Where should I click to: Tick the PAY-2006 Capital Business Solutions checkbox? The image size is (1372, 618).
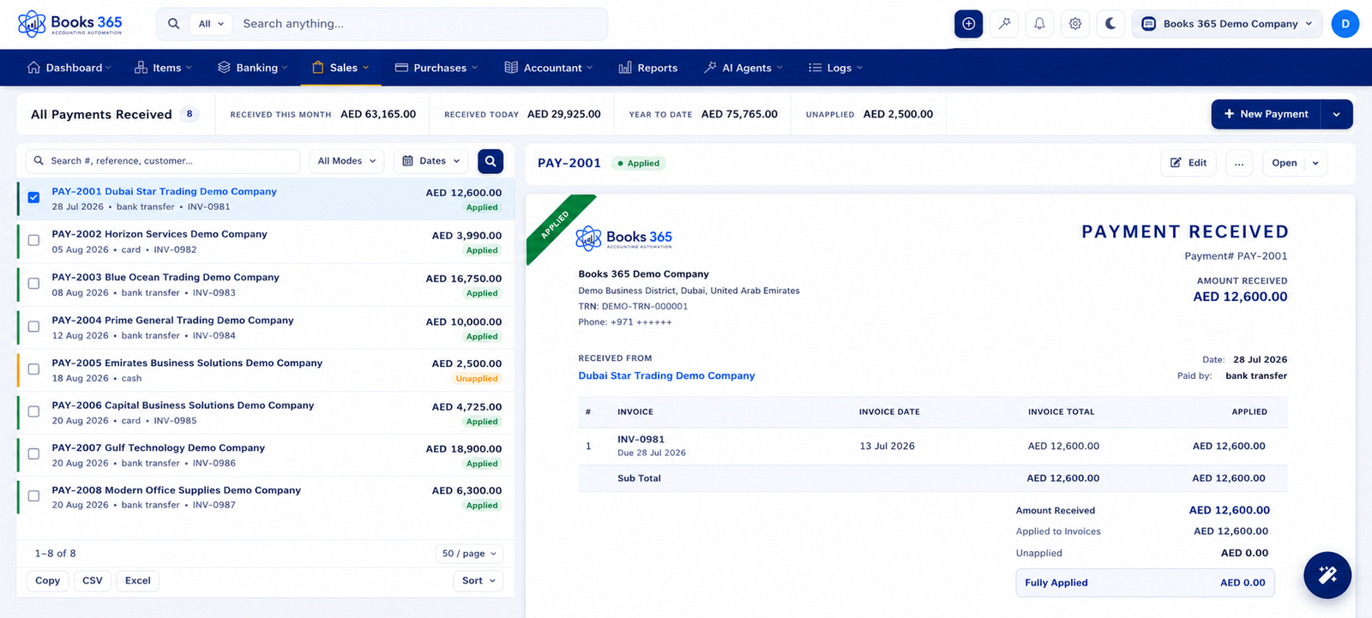[x=33, y=411]
